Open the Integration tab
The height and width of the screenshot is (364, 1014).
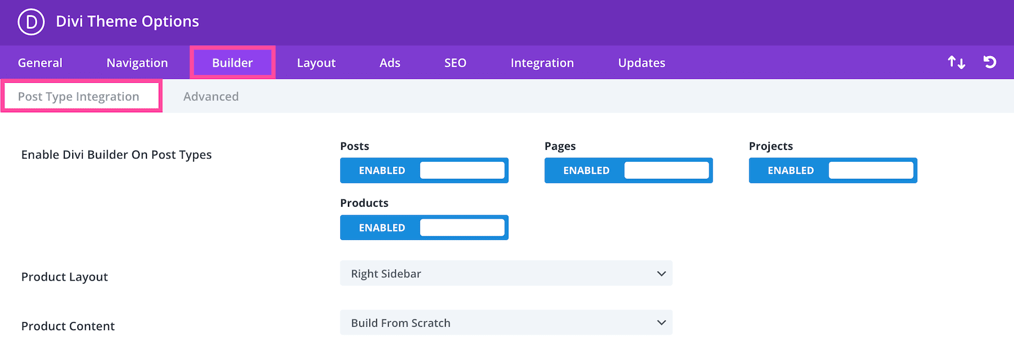click(542, 63)
